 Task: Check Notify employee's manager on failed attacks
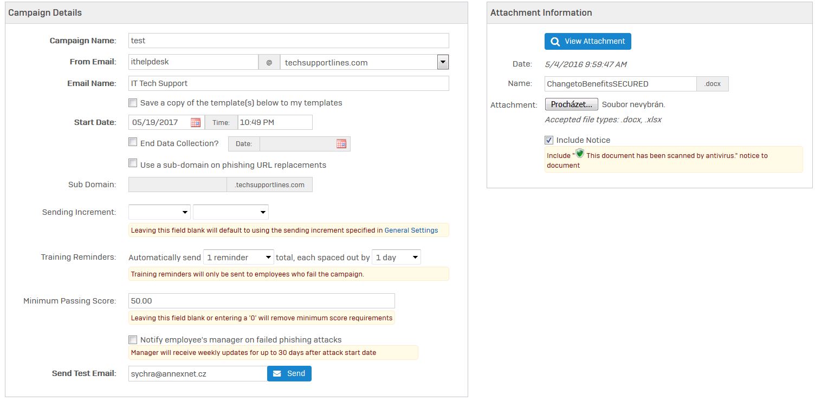pos(133,340)
